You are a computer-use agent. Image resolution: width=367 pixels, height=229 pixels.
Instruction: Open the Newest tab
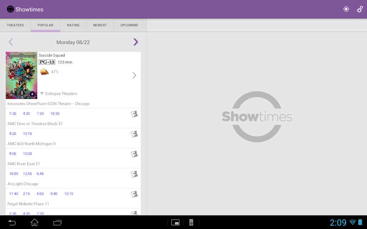click(100, 25)
